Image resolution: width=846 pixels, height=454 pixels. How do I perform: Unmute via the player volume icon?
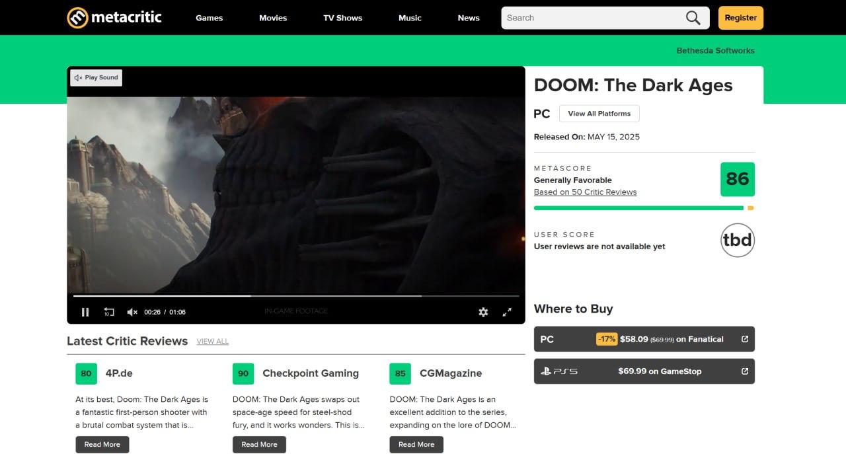[x=132, y=312]
